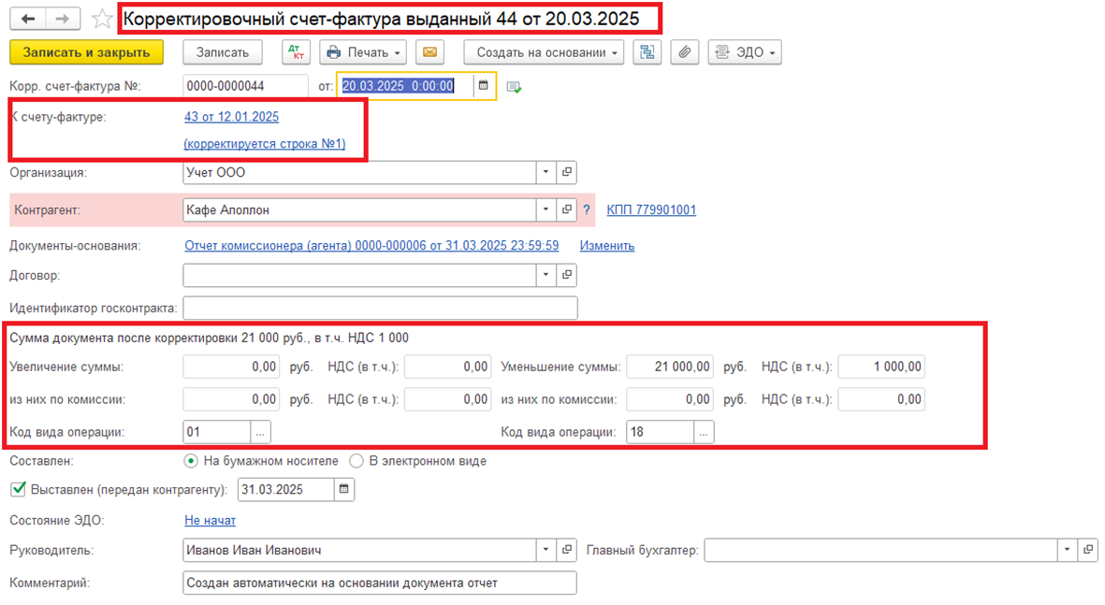Expand the Организация dropdown list
This screenshot has height=605, width=1105.
(546, 173)
